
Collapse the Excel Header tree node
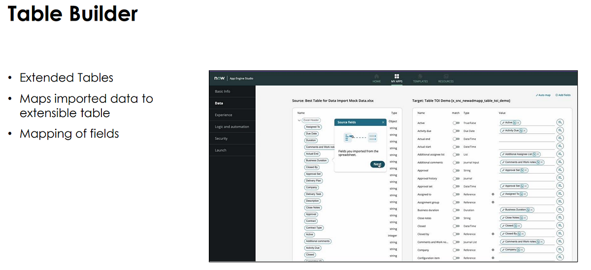pos(299,120)
